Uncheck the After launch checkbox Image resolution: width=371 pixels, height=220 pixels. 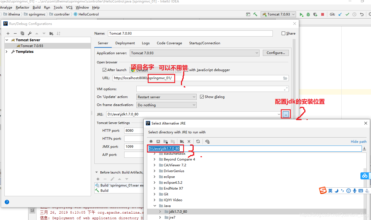[104, 70]
